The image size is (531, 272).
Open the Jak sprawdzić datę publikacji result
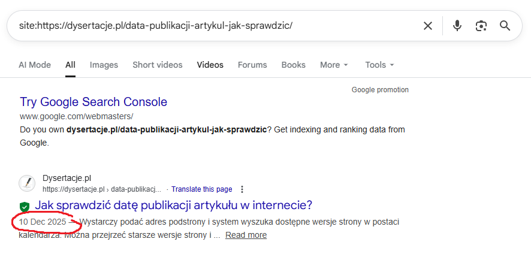click(x=173, y=205)
